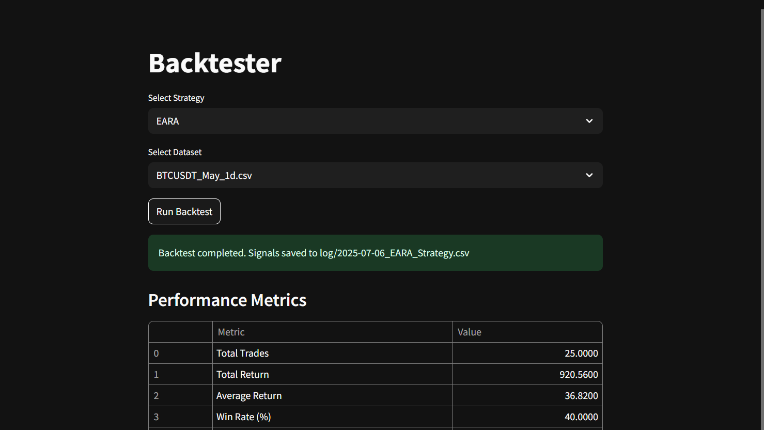
Task: Click the Metric column header
Action: pyautogui.click(x=231, y=332)
